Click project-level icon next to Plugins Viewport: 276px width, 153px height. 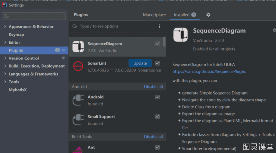64,50
